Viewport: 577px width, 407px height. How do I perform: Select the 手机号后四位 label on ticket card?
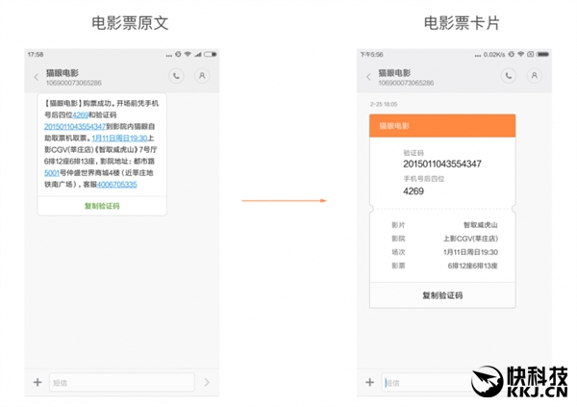tap(424, 179)
